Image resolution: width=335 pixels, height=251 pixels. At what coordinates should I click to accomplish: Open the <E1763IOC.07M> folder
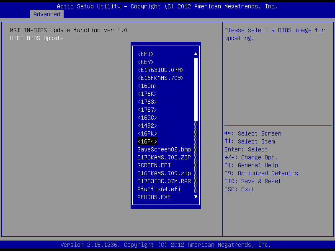pyautogui.click(x=161, y=70)
